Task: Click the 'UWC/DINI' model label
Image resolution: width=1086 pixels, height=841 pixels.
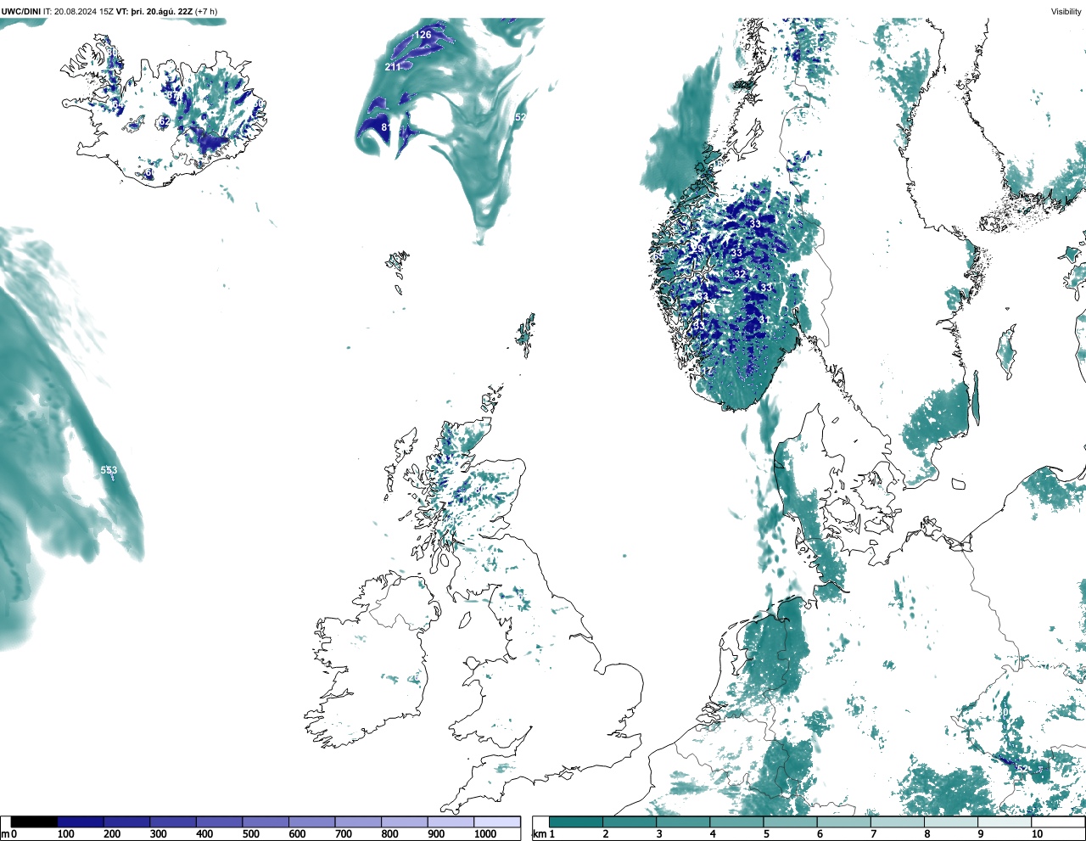Action: [x=20, y=11]
